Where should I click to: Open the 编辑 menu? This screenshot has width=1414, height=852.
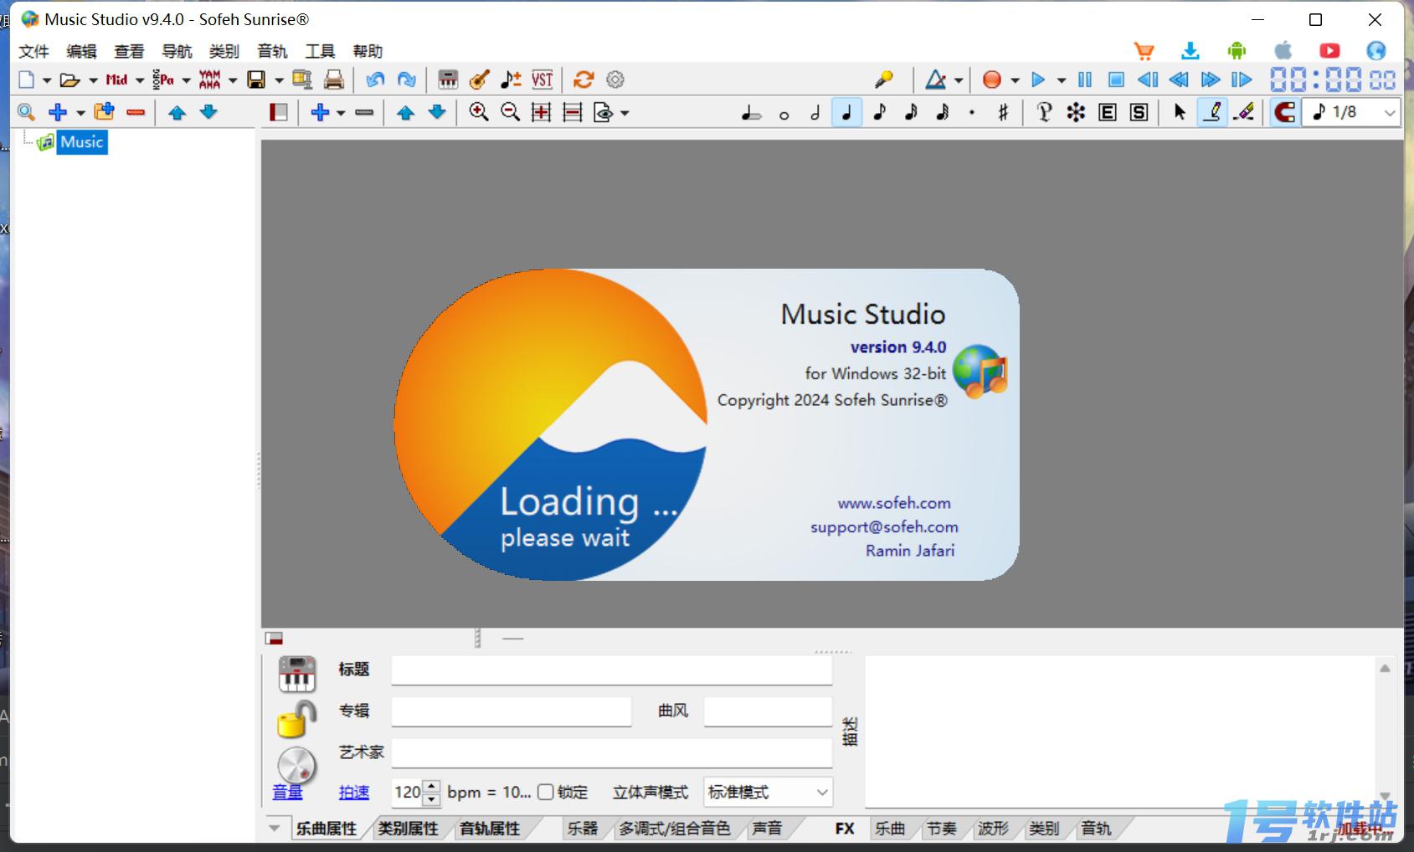click(81, 52)
